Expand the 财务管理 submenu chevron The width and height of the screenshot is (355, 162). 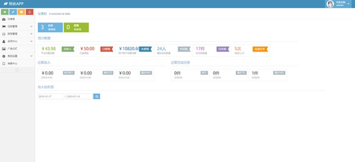pos(31,34)
